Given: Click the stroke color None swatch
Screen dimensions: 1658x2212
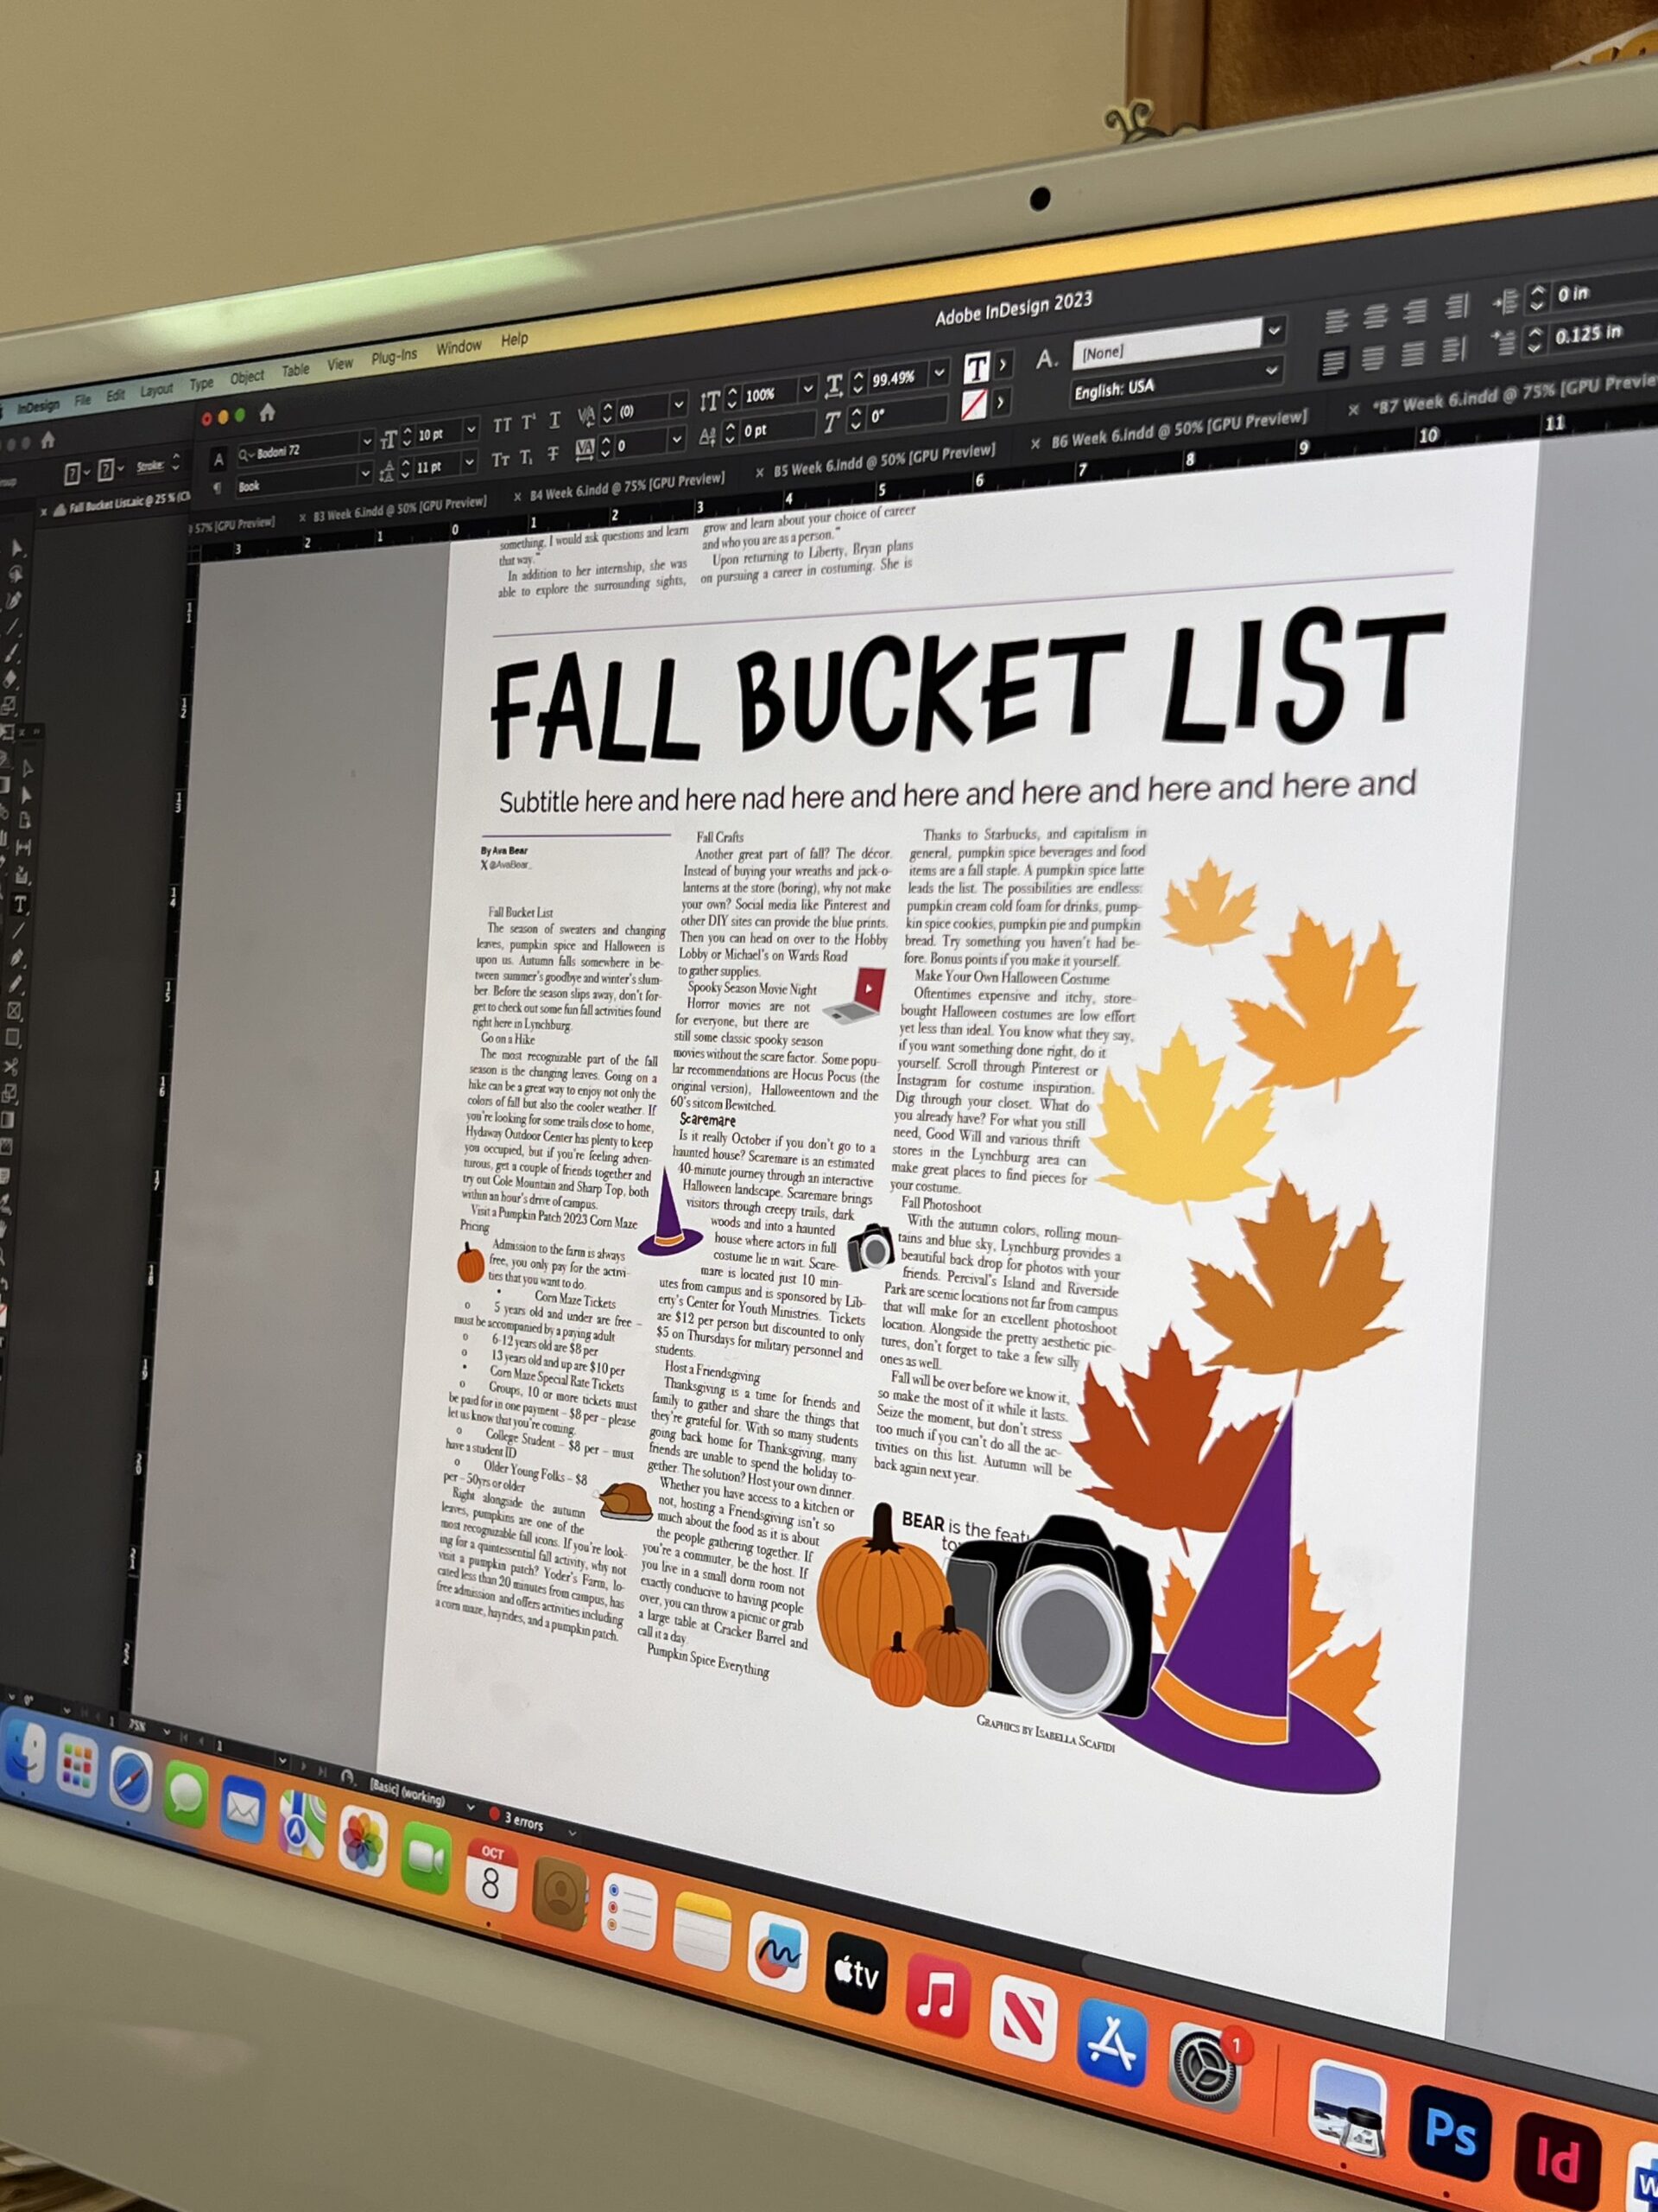Looking at the screenshot, I should (x=974, y=405).
